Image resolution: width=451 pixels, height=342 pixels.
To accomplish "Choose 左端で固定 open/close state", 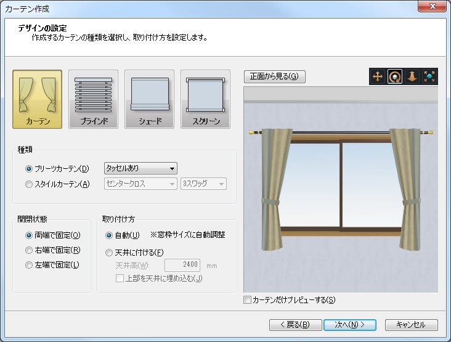I will click(29, 265).
